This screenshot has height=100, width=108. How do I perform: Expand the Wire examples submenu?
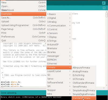59,94
